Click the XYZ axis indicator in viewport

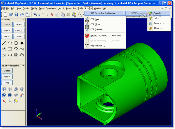(39, 114)
